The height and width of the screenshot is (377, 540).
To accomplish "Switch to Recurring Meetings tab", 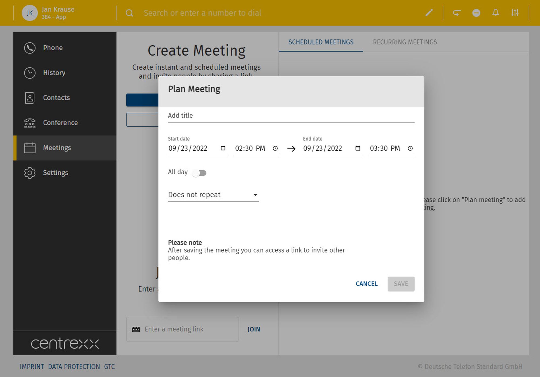I will click(405, 42).
